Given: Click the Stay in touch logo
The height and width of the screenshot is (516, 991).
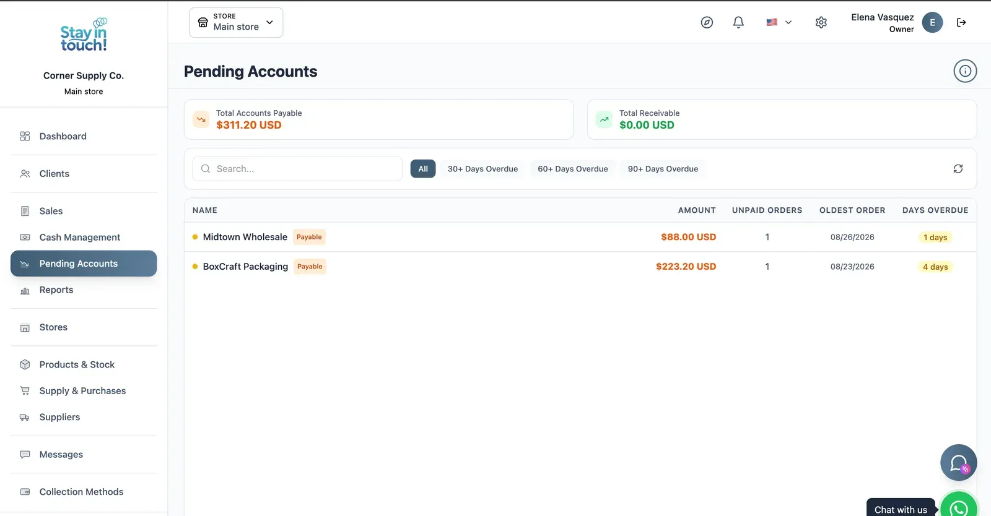Looking at the screenshot, I should (84, 35).
